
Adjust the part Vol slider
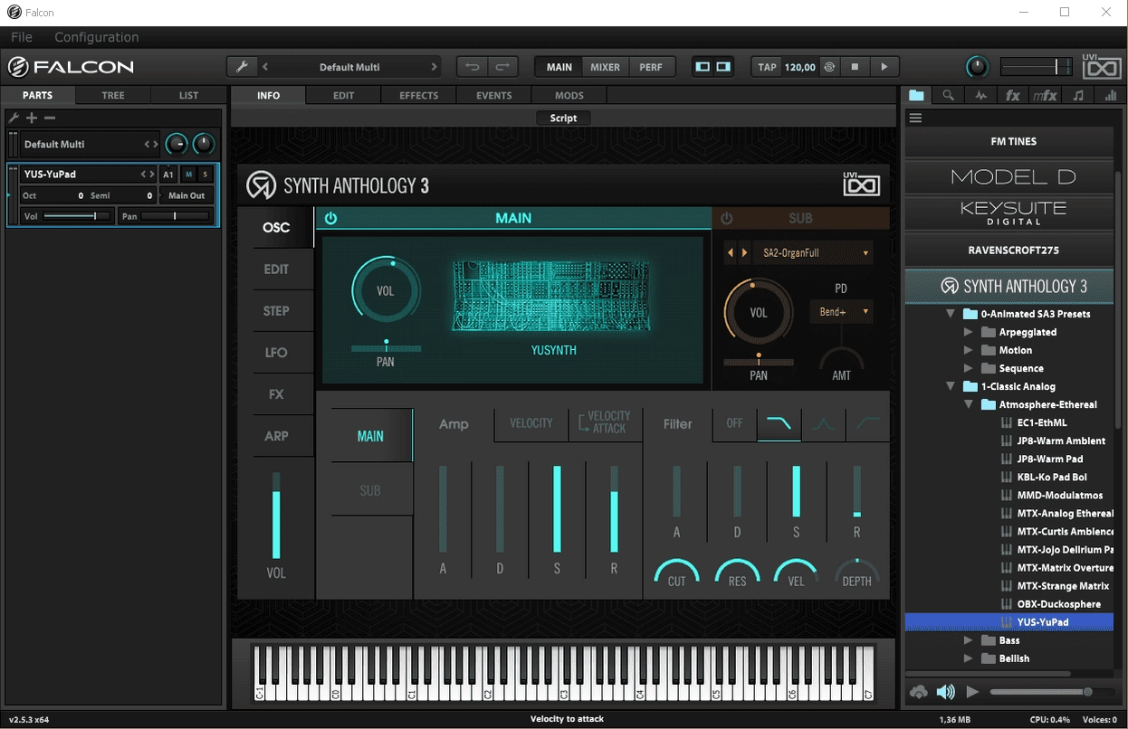coord(78,216)
